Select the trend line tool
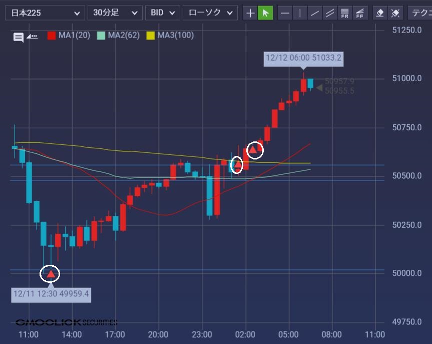This screenshot has width=432, height=344. click(x=315, y=13)
